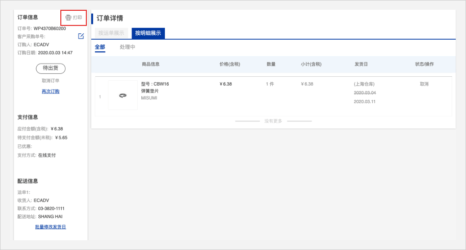This screenshot has height=250, width=466.
Task: Click the 发货日 column header
Action: [x=361, y=64]
